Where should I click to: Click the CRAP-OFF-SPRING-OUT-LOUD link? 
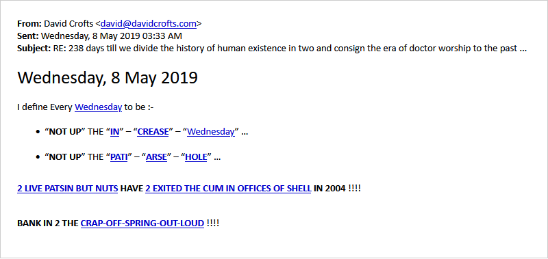tap(142, 223)
